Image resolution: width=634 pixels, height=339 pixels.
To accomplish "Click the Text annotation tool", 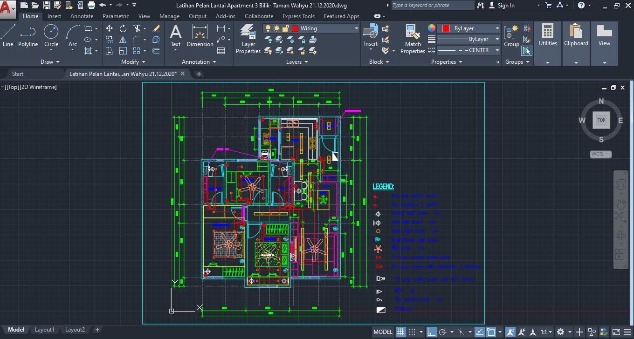I will click(x=175, y=36).
